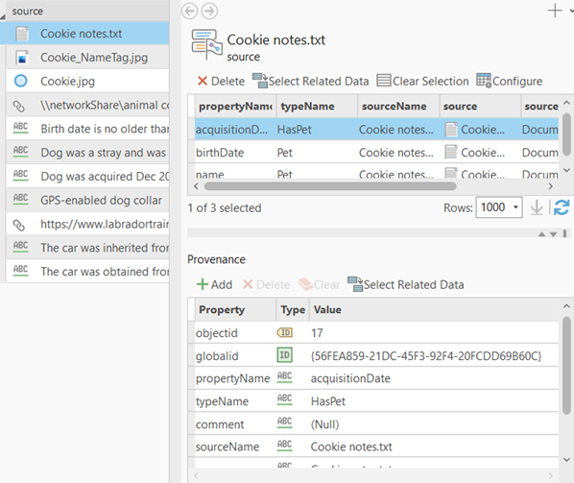The image size is (574, 483).
Task: Click the document icon in acquisitionD... row source column
Action: pyautogui.click(x=451, y=130)
